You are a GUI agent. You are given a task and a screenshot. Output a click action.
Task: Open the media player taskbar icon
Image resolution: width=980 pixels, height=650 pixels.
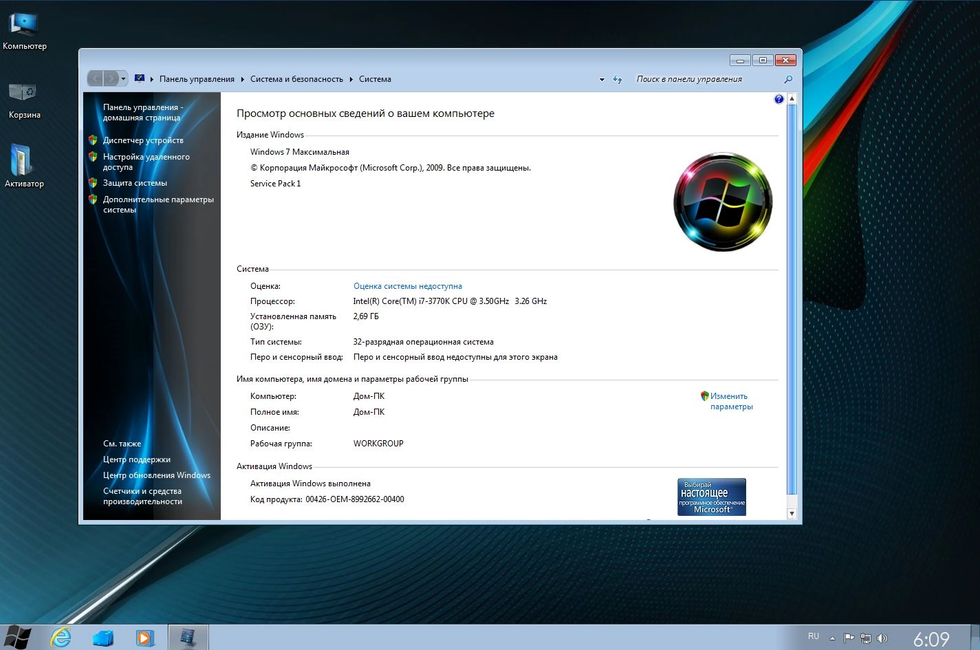point(144,638)
